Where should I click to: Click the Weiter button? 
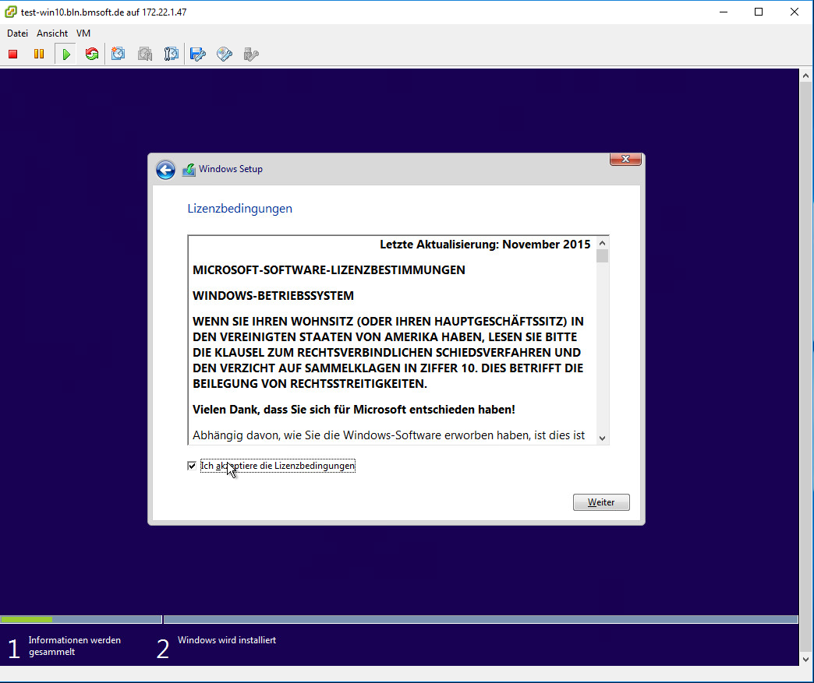[601, 502]
